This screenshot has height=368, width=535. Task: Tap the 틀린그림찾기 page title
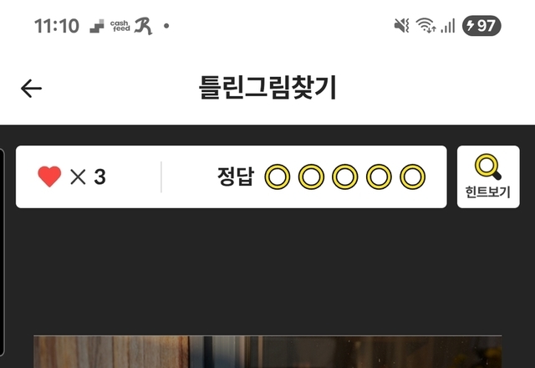point(267,88)
